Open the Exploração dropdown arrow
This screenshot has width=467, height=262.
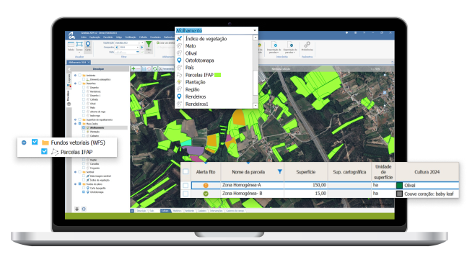[142, 43]
